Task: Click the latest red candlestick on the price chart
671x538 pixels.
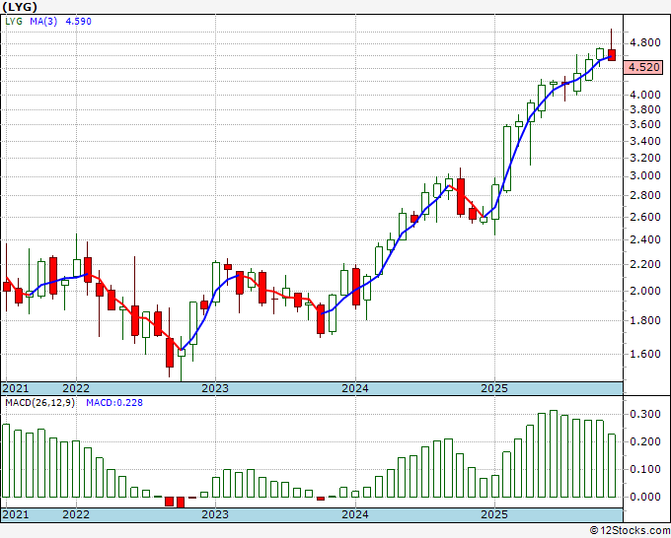Action: tap(612, 55)
